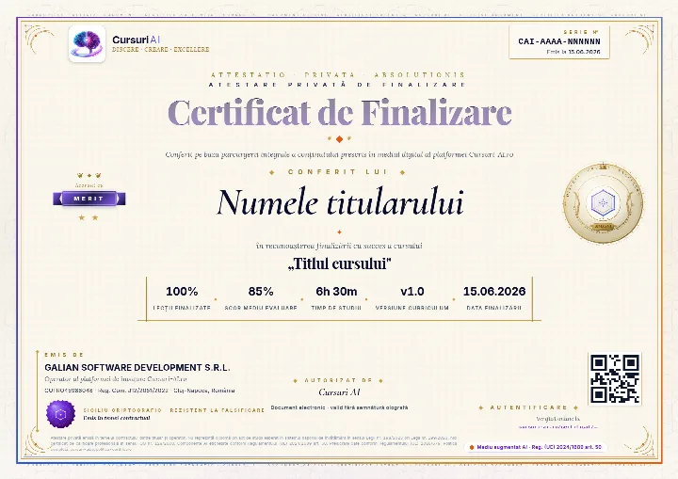This screenshot has height=479, width=678.
Task: Click the Certificat de Finalizare heading
Action: point(339,112)
